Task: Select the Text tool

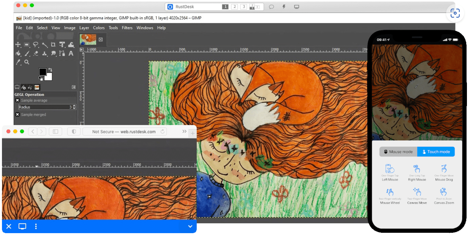Action: 71,53
